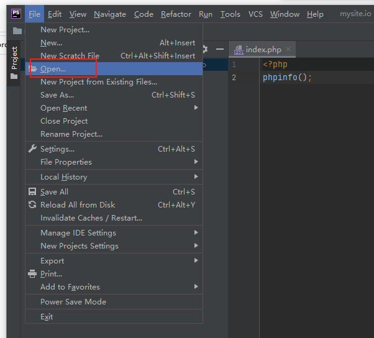Select New Project... from File menu
The image size is (374, 338).
click(114, 30)
